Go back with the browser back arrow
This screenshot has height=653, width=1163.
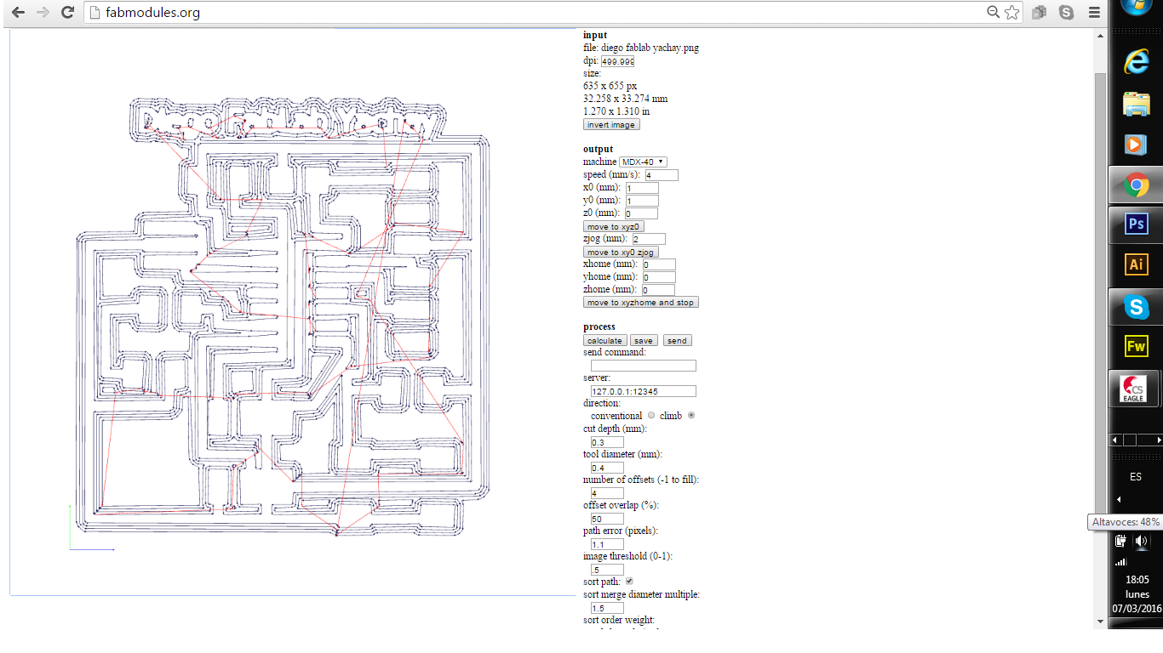click(18, 13)
